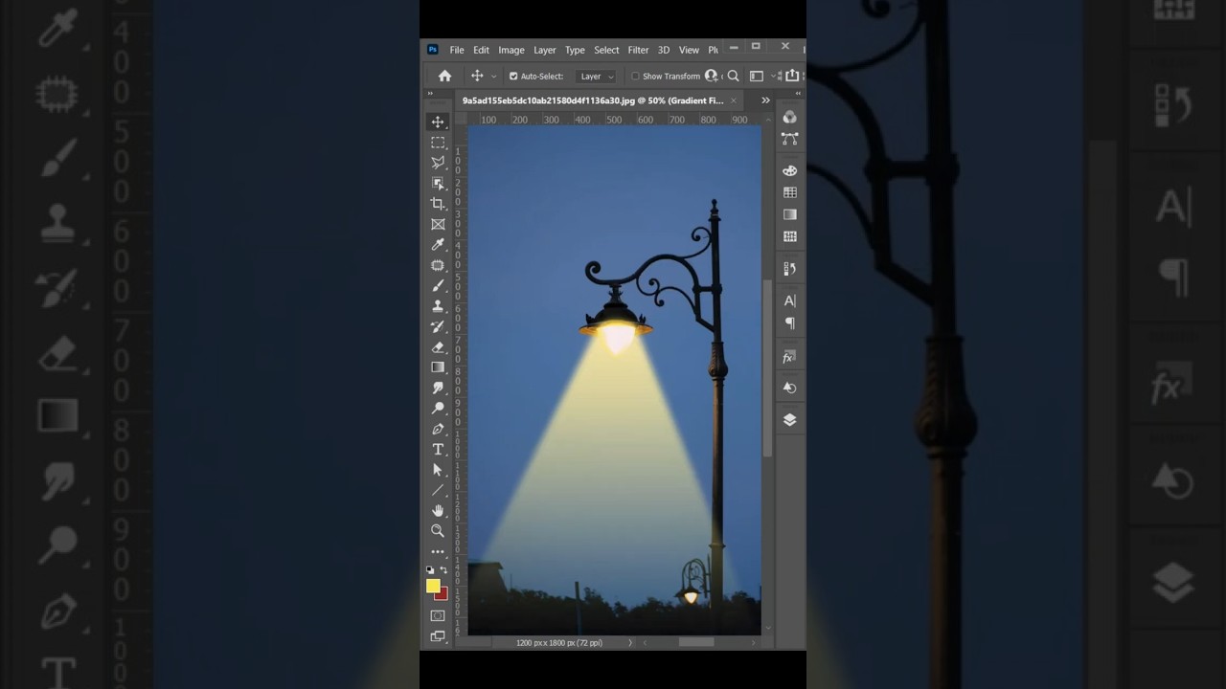Image resolution: width=1226 pixels, height=689 pixels.
Task: Open the Layers panel icon
Action: click(789, 419)
